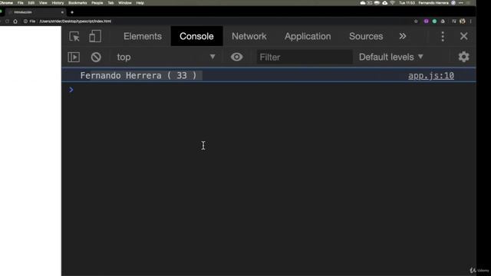Open DevTools three-dot customize menu

click(443, 36)
